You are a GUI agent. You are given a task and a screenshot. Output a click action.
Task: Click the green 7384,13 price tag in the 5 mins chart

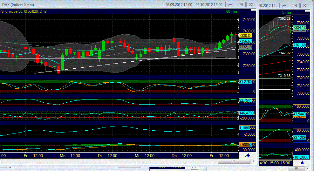(x=299, y=27)
